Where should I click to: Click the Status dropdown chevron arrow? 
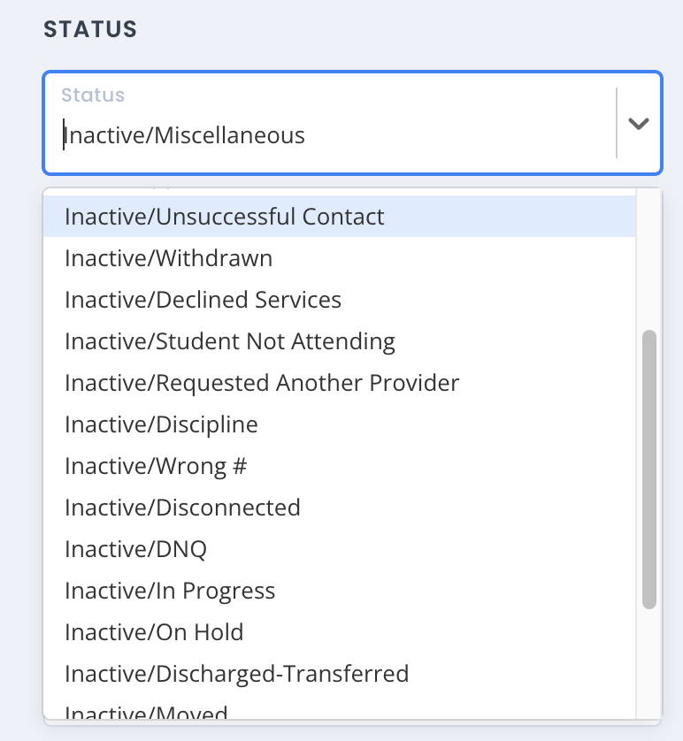(x=639, y=124)
